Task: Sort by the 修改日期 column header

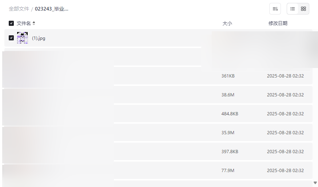Action: point(278,23)
